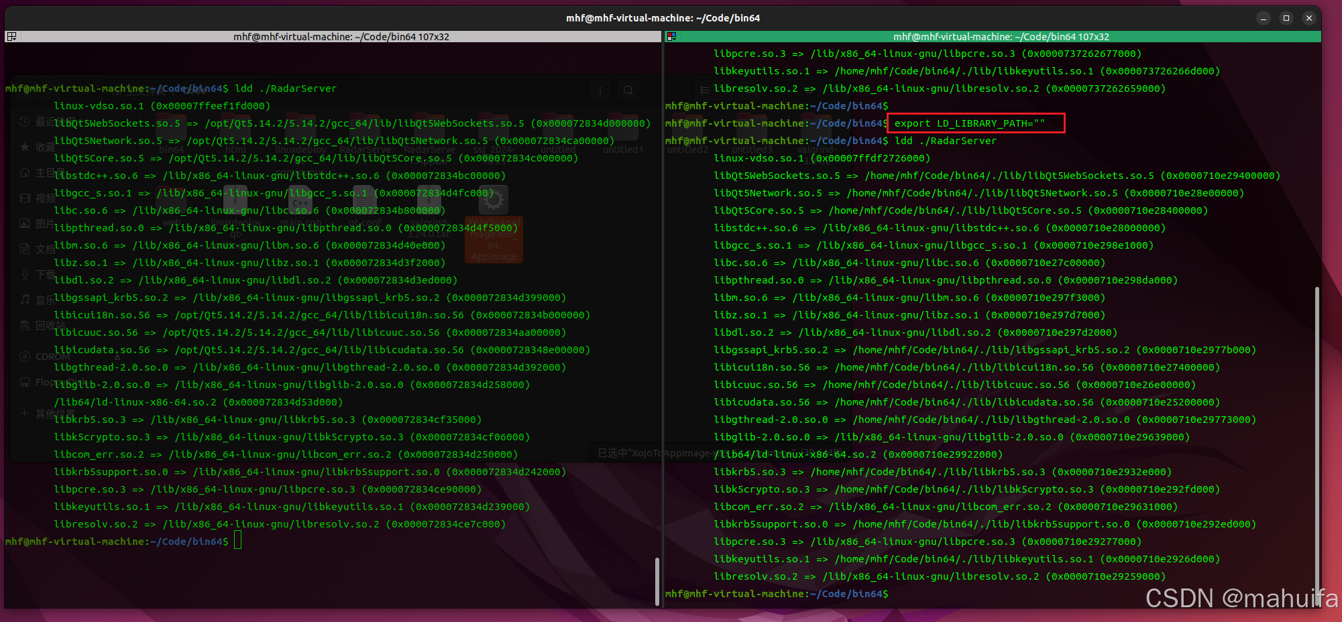Click the libcom_err.so.2 line in left pane
1342x622 pixels.
click(286, 454)
